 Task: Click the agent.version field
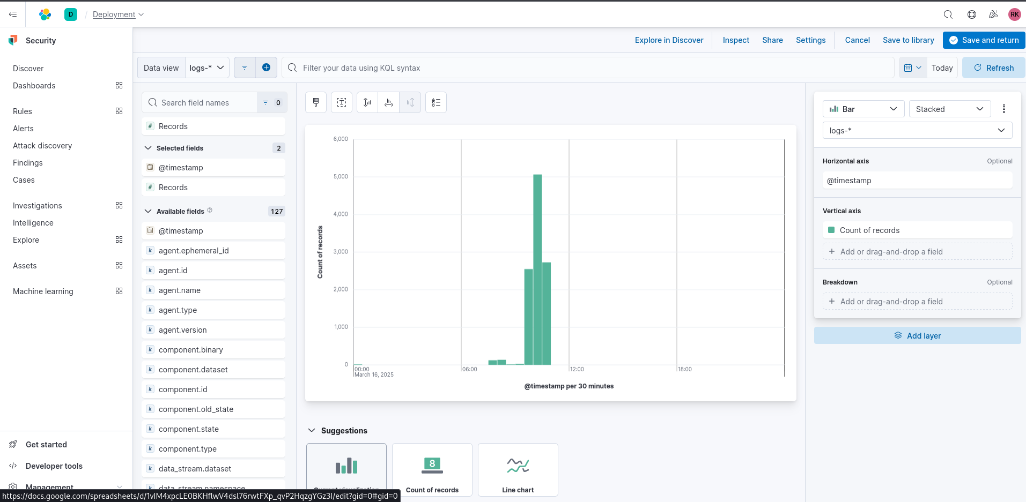click(x=213, y=329)
